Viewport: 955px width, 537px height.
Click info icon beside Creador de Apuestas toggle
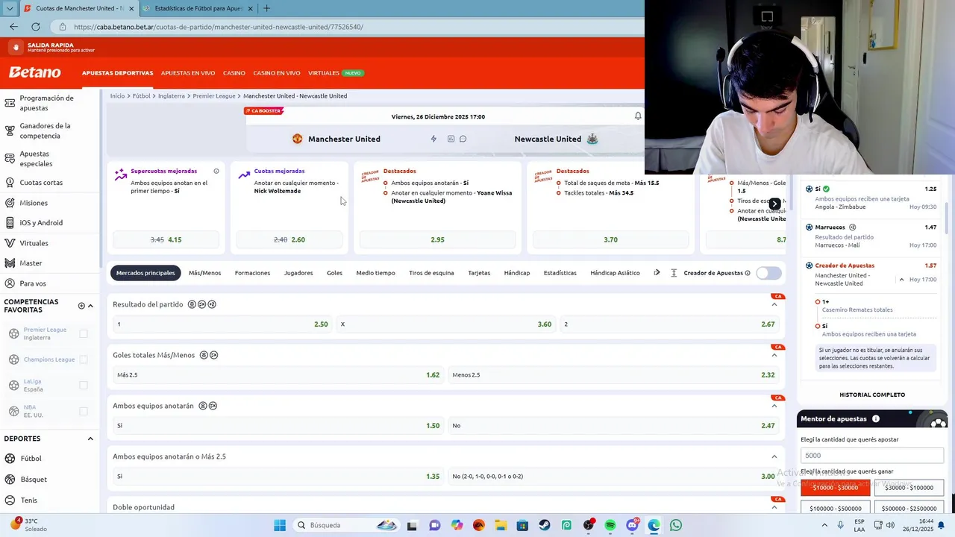click(x=748, y=273)
